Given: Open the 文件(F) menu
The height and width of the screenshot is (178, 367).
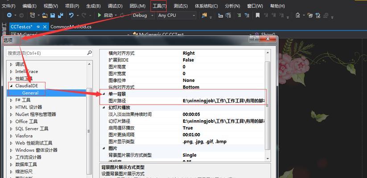Looking at the screenshot, I should (x=8, y=6).
